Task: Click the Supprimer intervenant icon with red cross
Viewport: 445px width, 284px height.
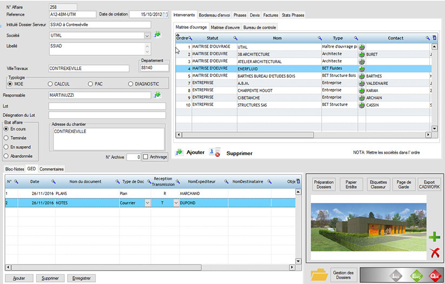Action: pos(214,153)
